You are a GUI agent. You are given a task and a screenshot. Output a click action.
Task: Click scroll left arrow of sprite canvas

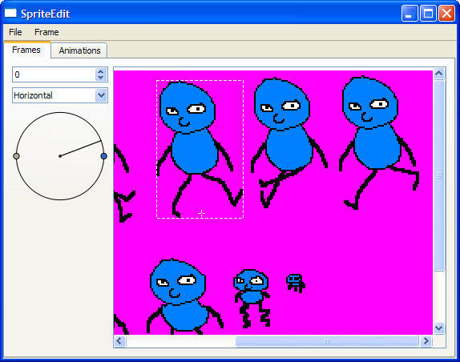tap(119, 341)
